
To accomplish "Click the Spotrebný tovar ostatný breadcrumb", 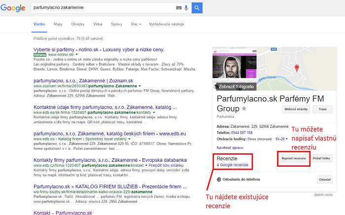I will [106, 139].
